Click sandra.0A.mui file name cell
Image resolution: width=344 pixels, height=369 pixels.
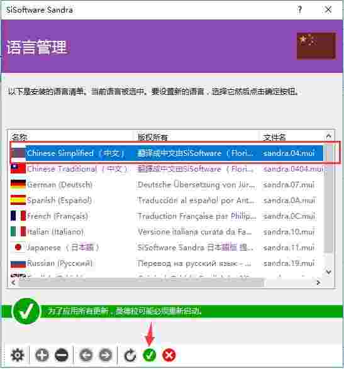point(289,201)
